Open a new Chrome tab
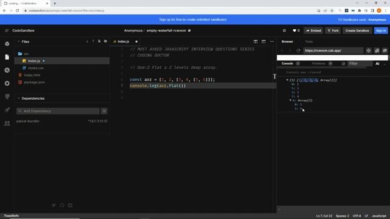Screen dimensions: 390x219 coord(55,4)
